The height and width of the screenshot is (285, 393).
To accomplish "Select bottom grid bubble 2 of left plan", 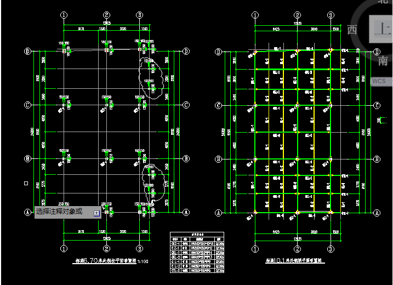I will point(106,248).
